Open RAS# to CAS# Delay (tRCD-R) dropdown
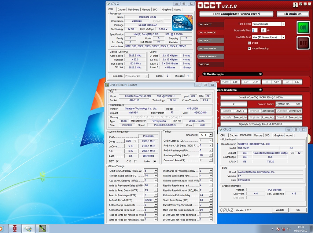313x233 pixels. click(x=211, y=145)
